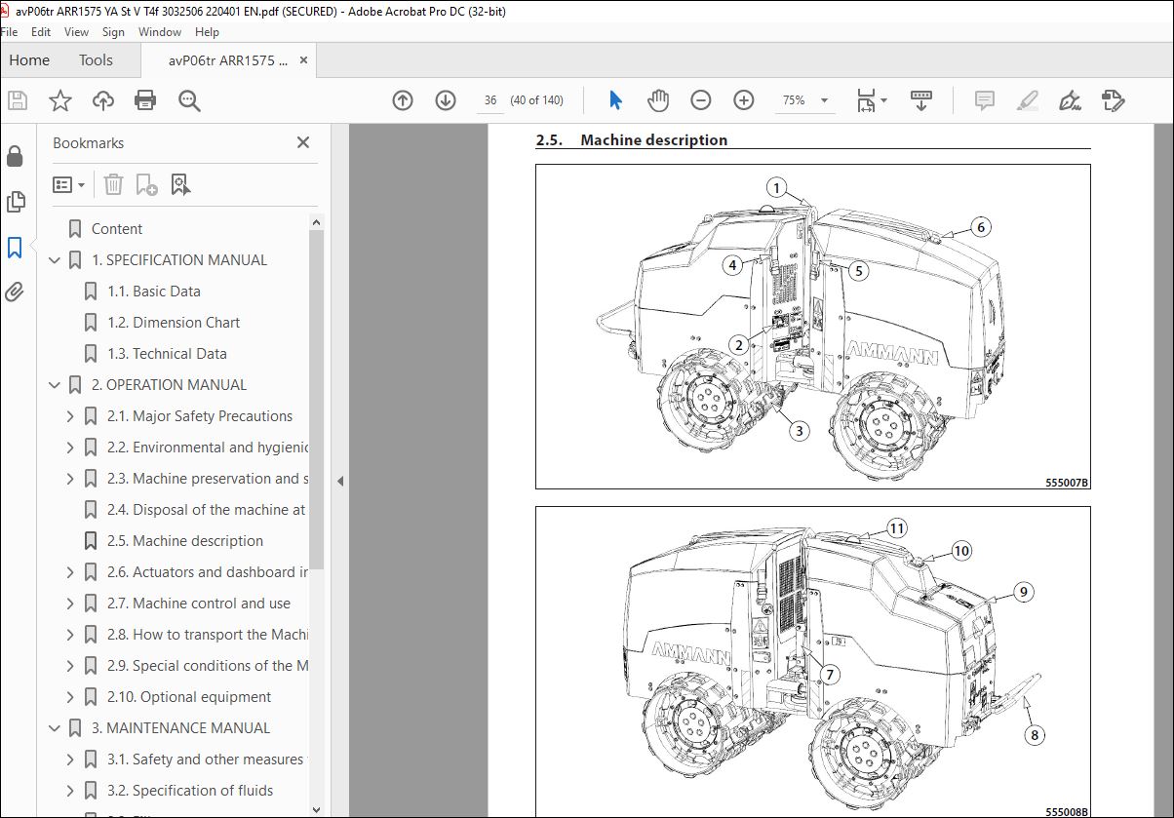Expand 2.2. Environmental and hygienic bookmark
This screenshot has height=818, width=1174.
pyautogui.click(x=70, y=448)
